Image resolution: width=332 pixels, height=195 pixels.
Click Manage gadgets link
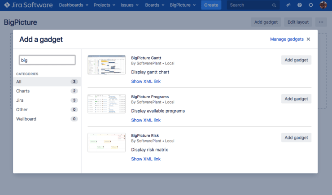tap(287, 39)
